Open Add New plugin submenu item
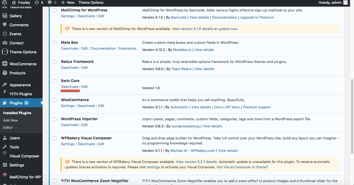354x185 pixels. click(x=11, y=120)
